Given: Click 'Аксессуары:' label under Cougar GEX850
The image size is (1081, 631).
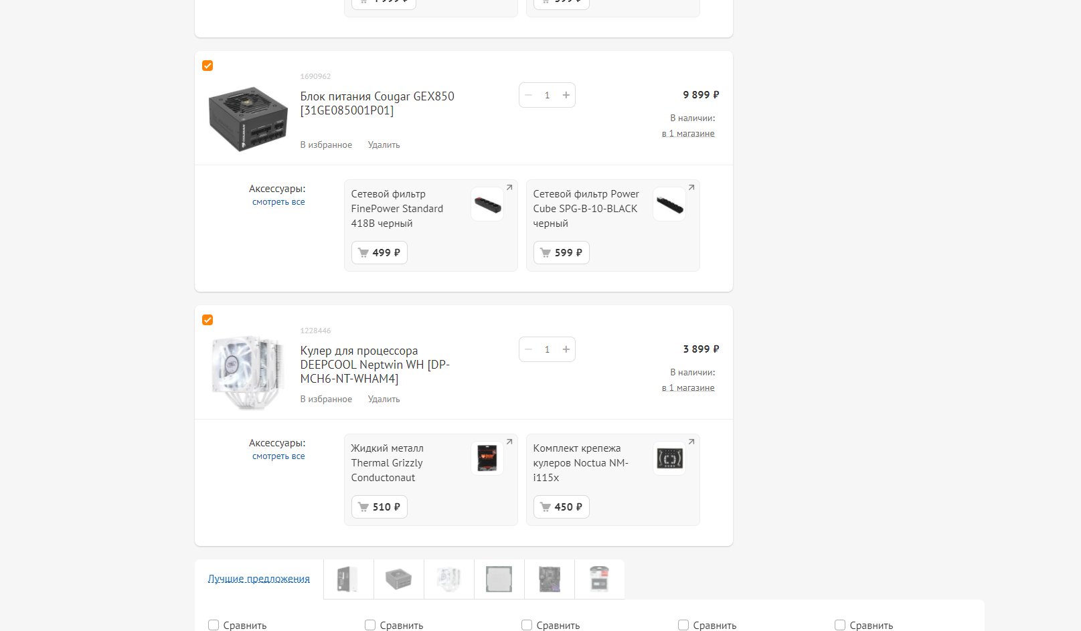Looking at the screenshot, I should click(x=277, y=189).
